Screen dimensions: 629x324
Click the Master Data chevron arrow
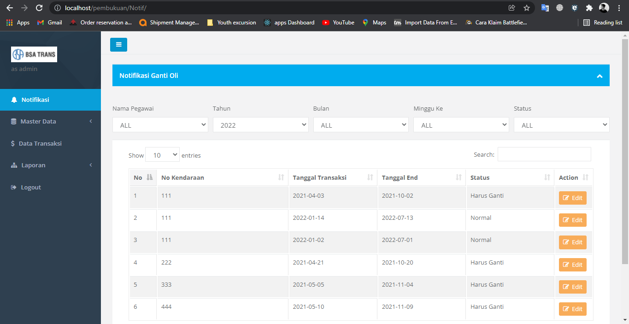[91, 121]
